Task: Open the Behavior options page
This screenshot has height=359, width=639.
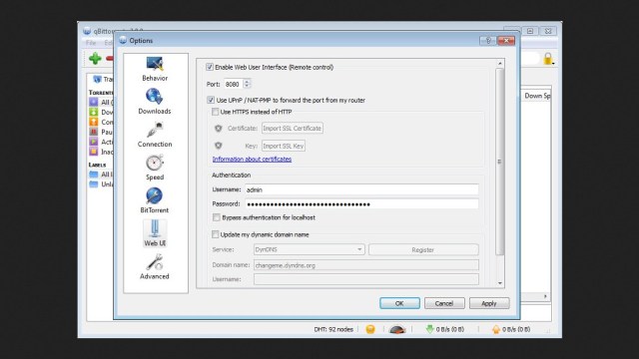Action: point(155,69)
